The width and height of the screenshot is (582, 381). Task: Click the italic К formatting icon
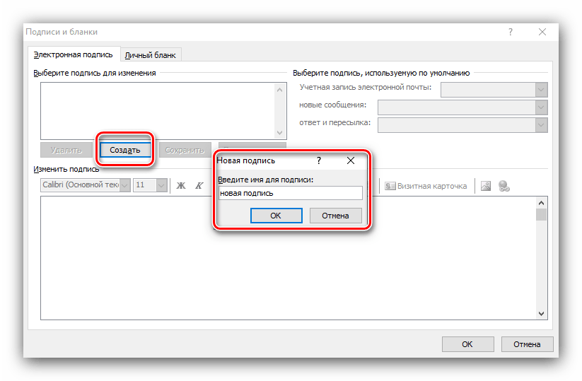(199, 186)
